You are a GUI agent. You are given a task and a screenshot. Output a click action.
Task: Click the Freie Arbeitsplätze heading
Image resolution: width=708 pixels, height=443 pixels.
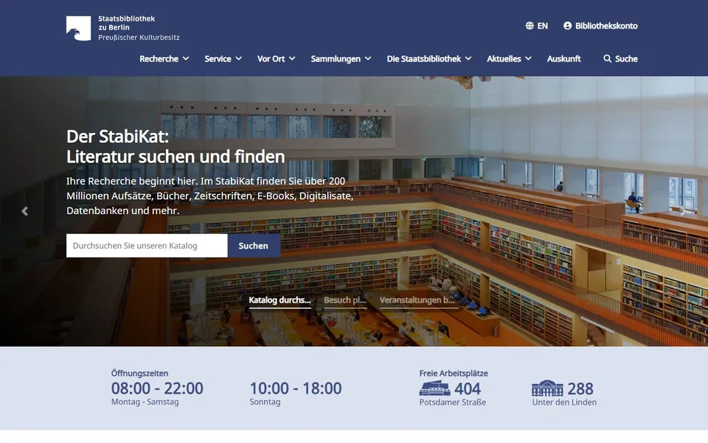click(x=454, y=374)
